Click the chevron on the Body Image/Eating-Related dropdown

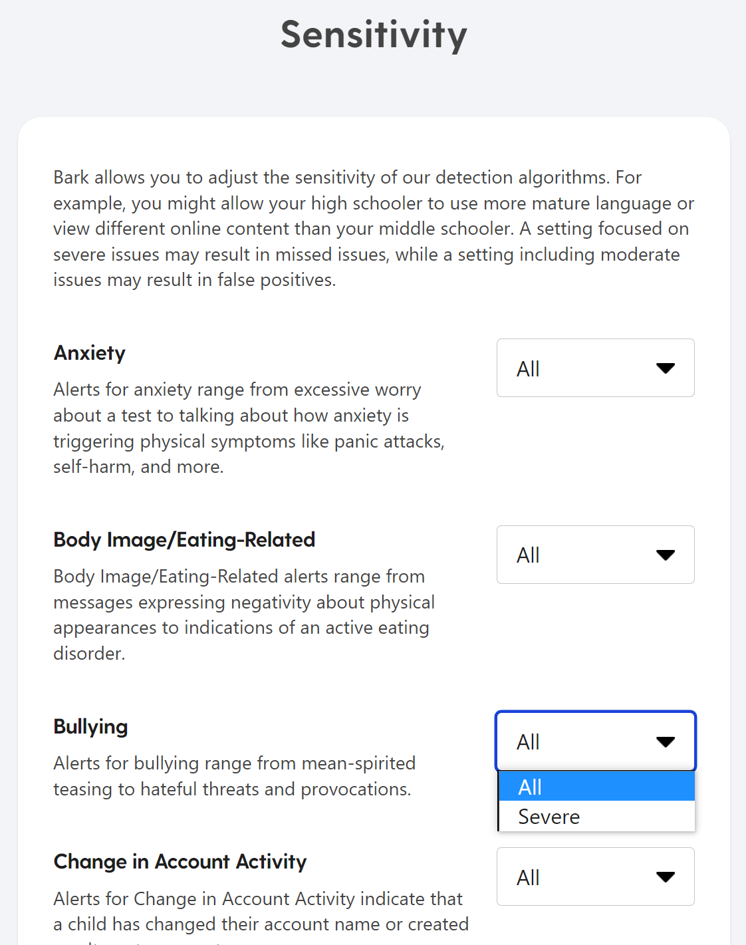(666, 555)
